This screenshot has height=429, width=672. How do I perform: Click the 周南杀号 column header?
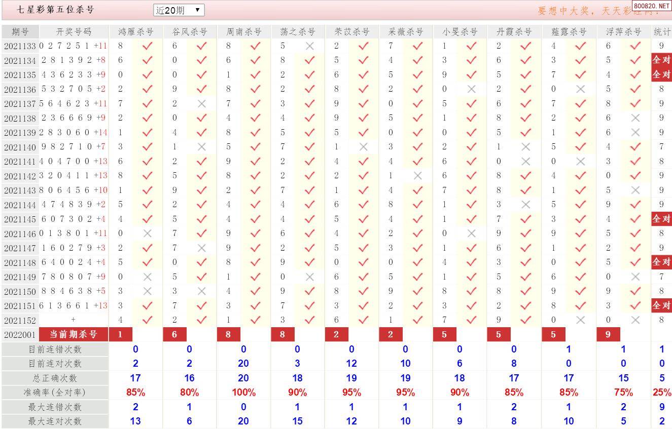pyautogui.click(x=244, y=31)
